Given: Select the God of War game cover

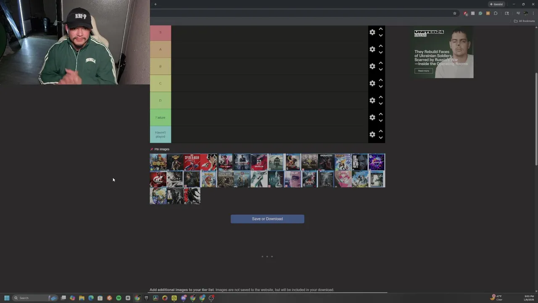Looking at the screenshot, I should click(242, 179).
